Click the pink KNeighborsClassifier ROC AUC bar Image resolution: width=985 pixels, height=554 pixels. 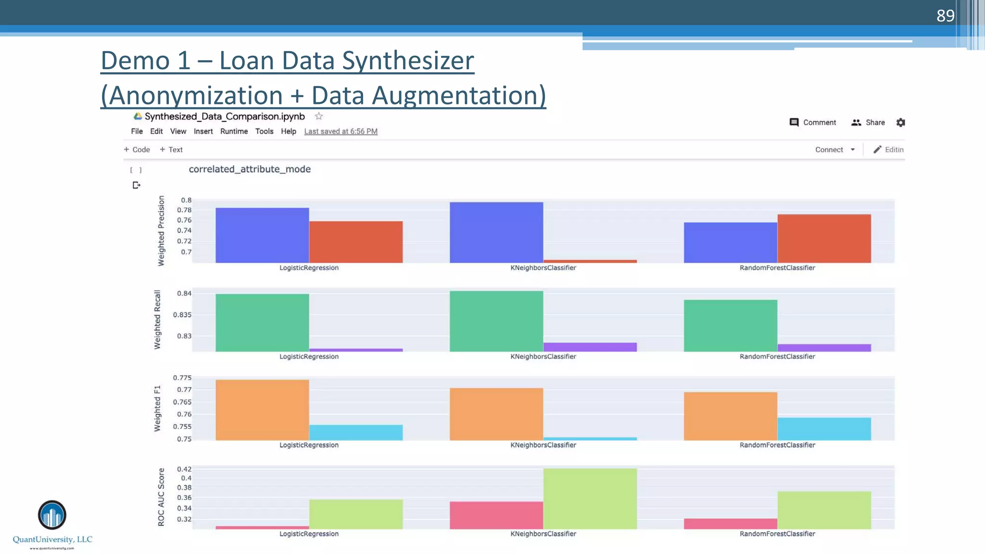[496, 515]
